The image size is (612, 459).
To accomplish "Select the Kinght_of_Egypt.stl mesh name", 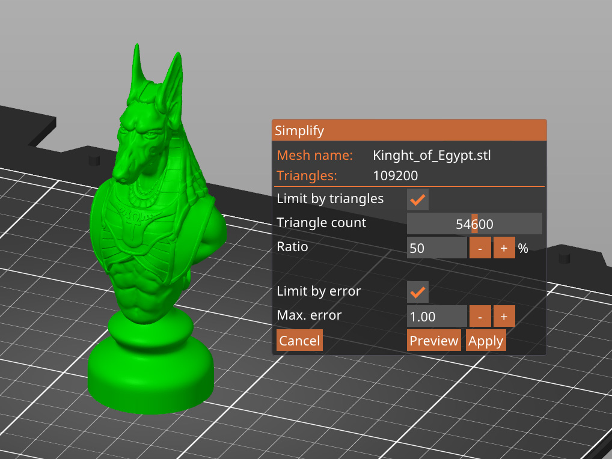I will [x=432, y=155].
